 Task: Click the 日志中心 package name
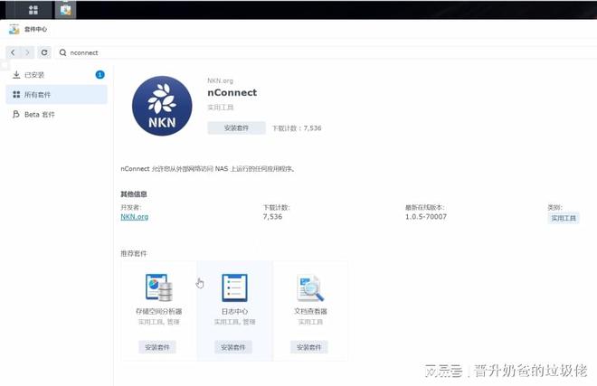(234, 311)
